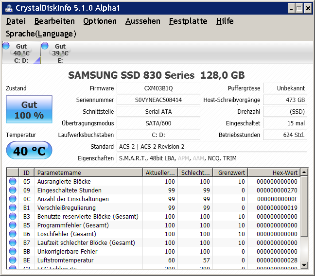
Task: Click the Aktueller... column header
Action: [160, 172]
